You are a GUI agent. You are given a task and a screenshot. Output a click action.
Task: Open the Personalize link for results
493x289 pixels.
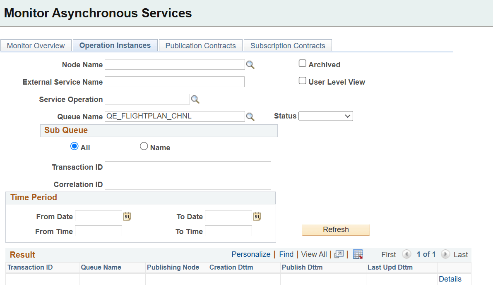click(x=251, y=254)
